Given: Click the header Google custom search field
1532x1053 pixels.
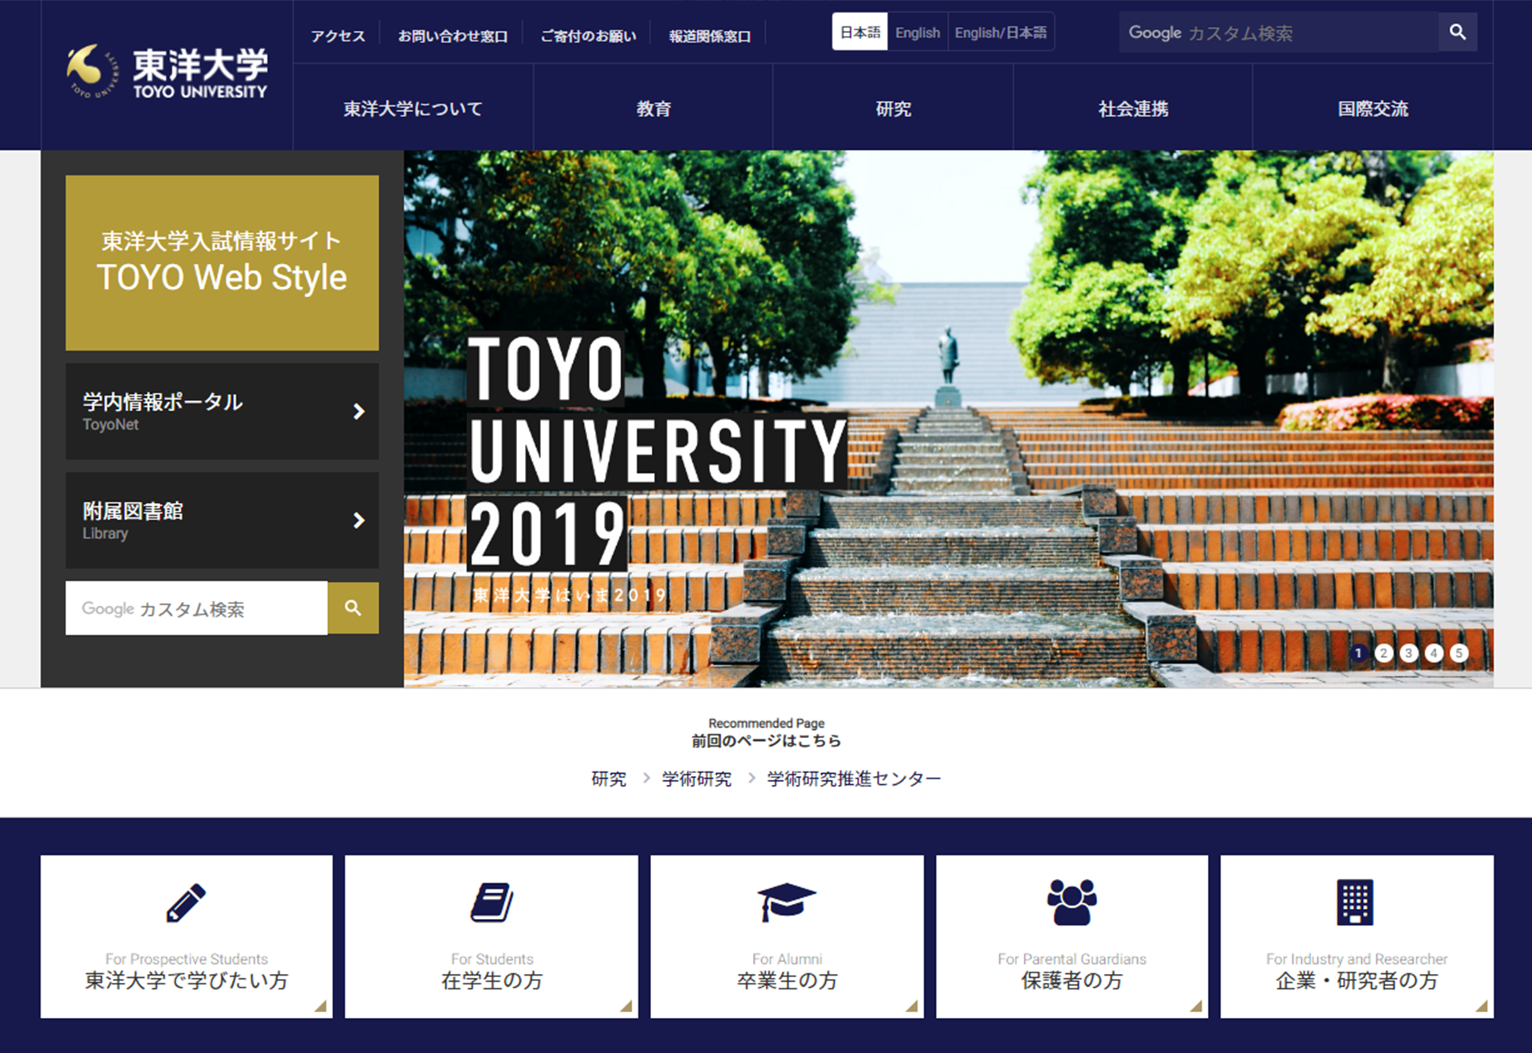Looking at the screenshot, I should pyautogui.click(x=1279, y=32).
